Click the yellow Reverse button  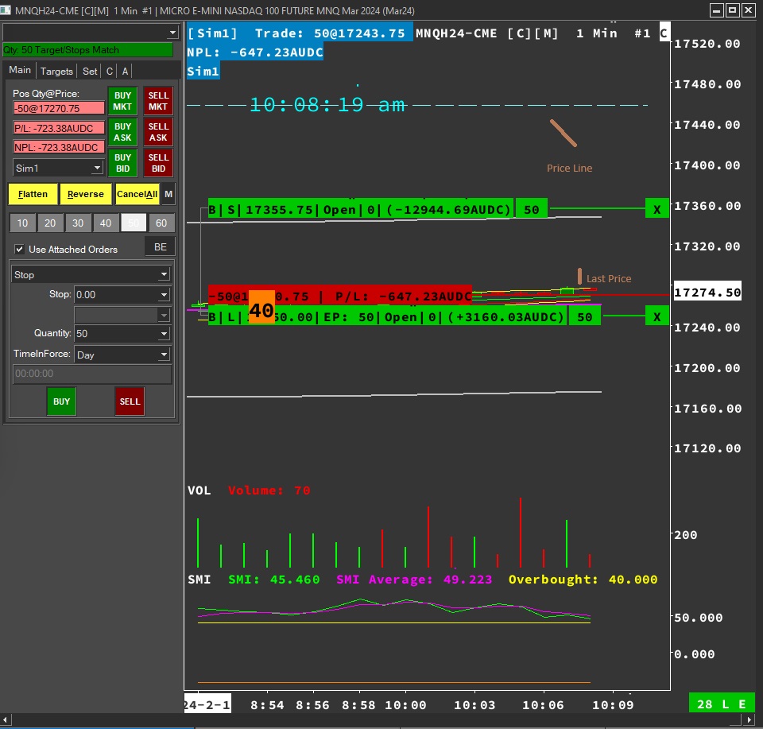86,194
